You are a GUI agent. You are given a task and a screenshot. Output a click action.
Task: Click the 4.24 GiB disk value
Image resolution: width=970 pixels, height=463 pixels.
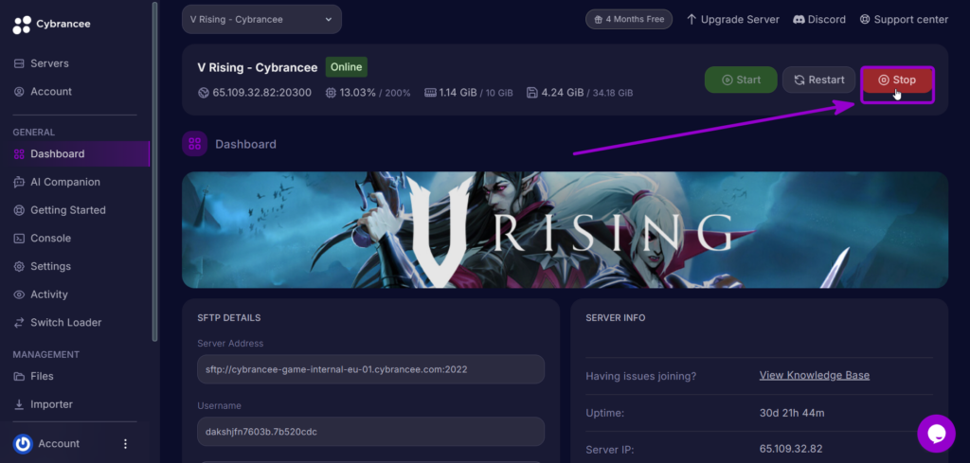coord(563,93)
